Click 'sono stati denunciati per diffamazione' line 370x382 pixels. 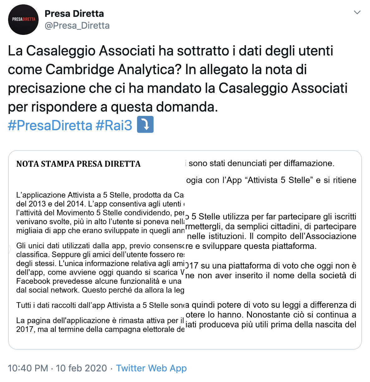(x=261, y=163)
